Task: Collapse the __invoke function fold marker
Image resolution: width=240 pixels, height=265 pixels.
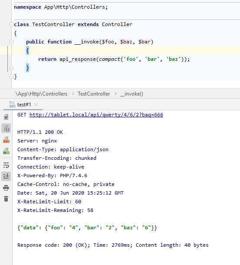Action: [x=11, y=42]
